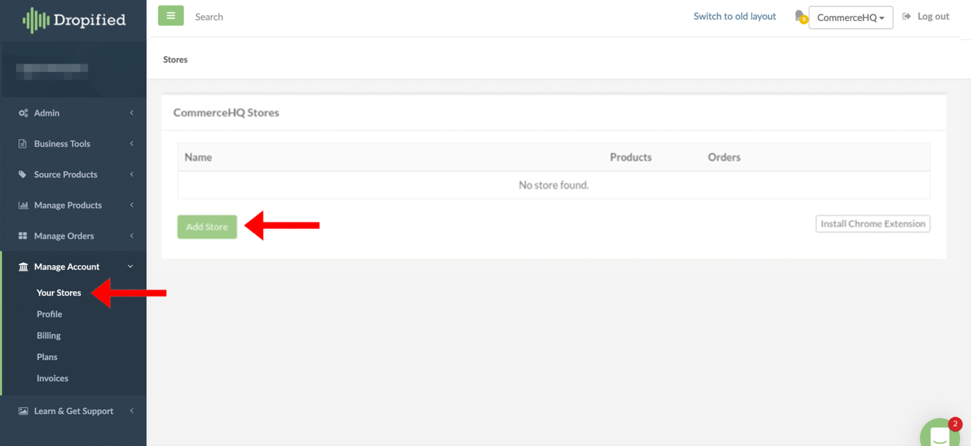Click the Admin gears icon
This screenshot has height=446, width=971.
coord(23,113)
